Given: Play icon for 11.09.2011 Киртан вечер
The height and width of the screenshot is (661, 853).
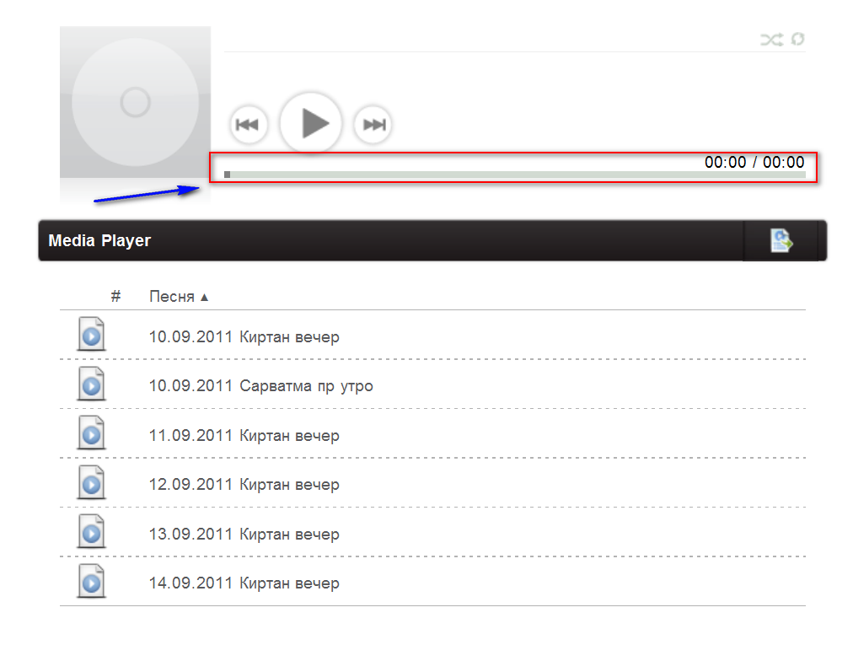Looking at the screenshot, I should tap(91, 433).
